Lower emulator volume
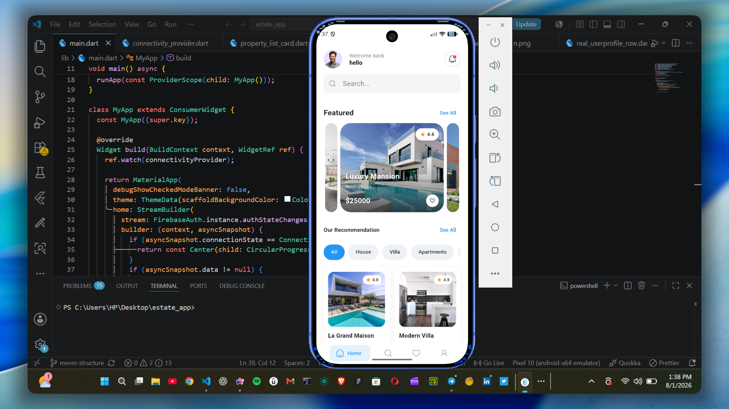The image size is (729, 409). tap(494, 88)
